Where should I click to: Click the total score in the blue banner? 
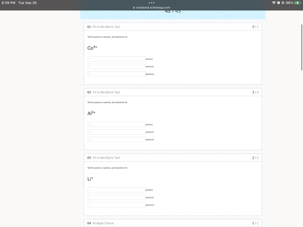click(173, 12)
